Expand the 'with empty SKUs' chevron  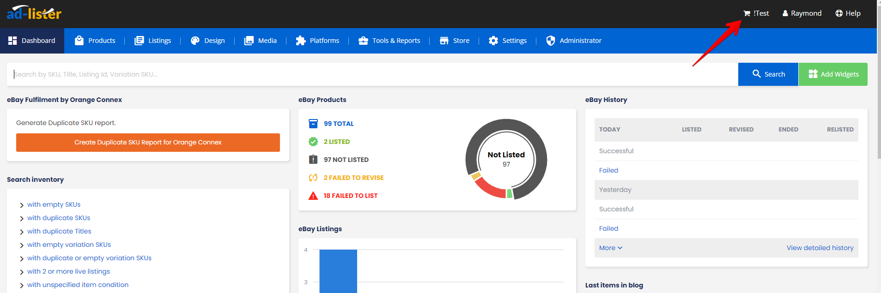pos(22,205)
